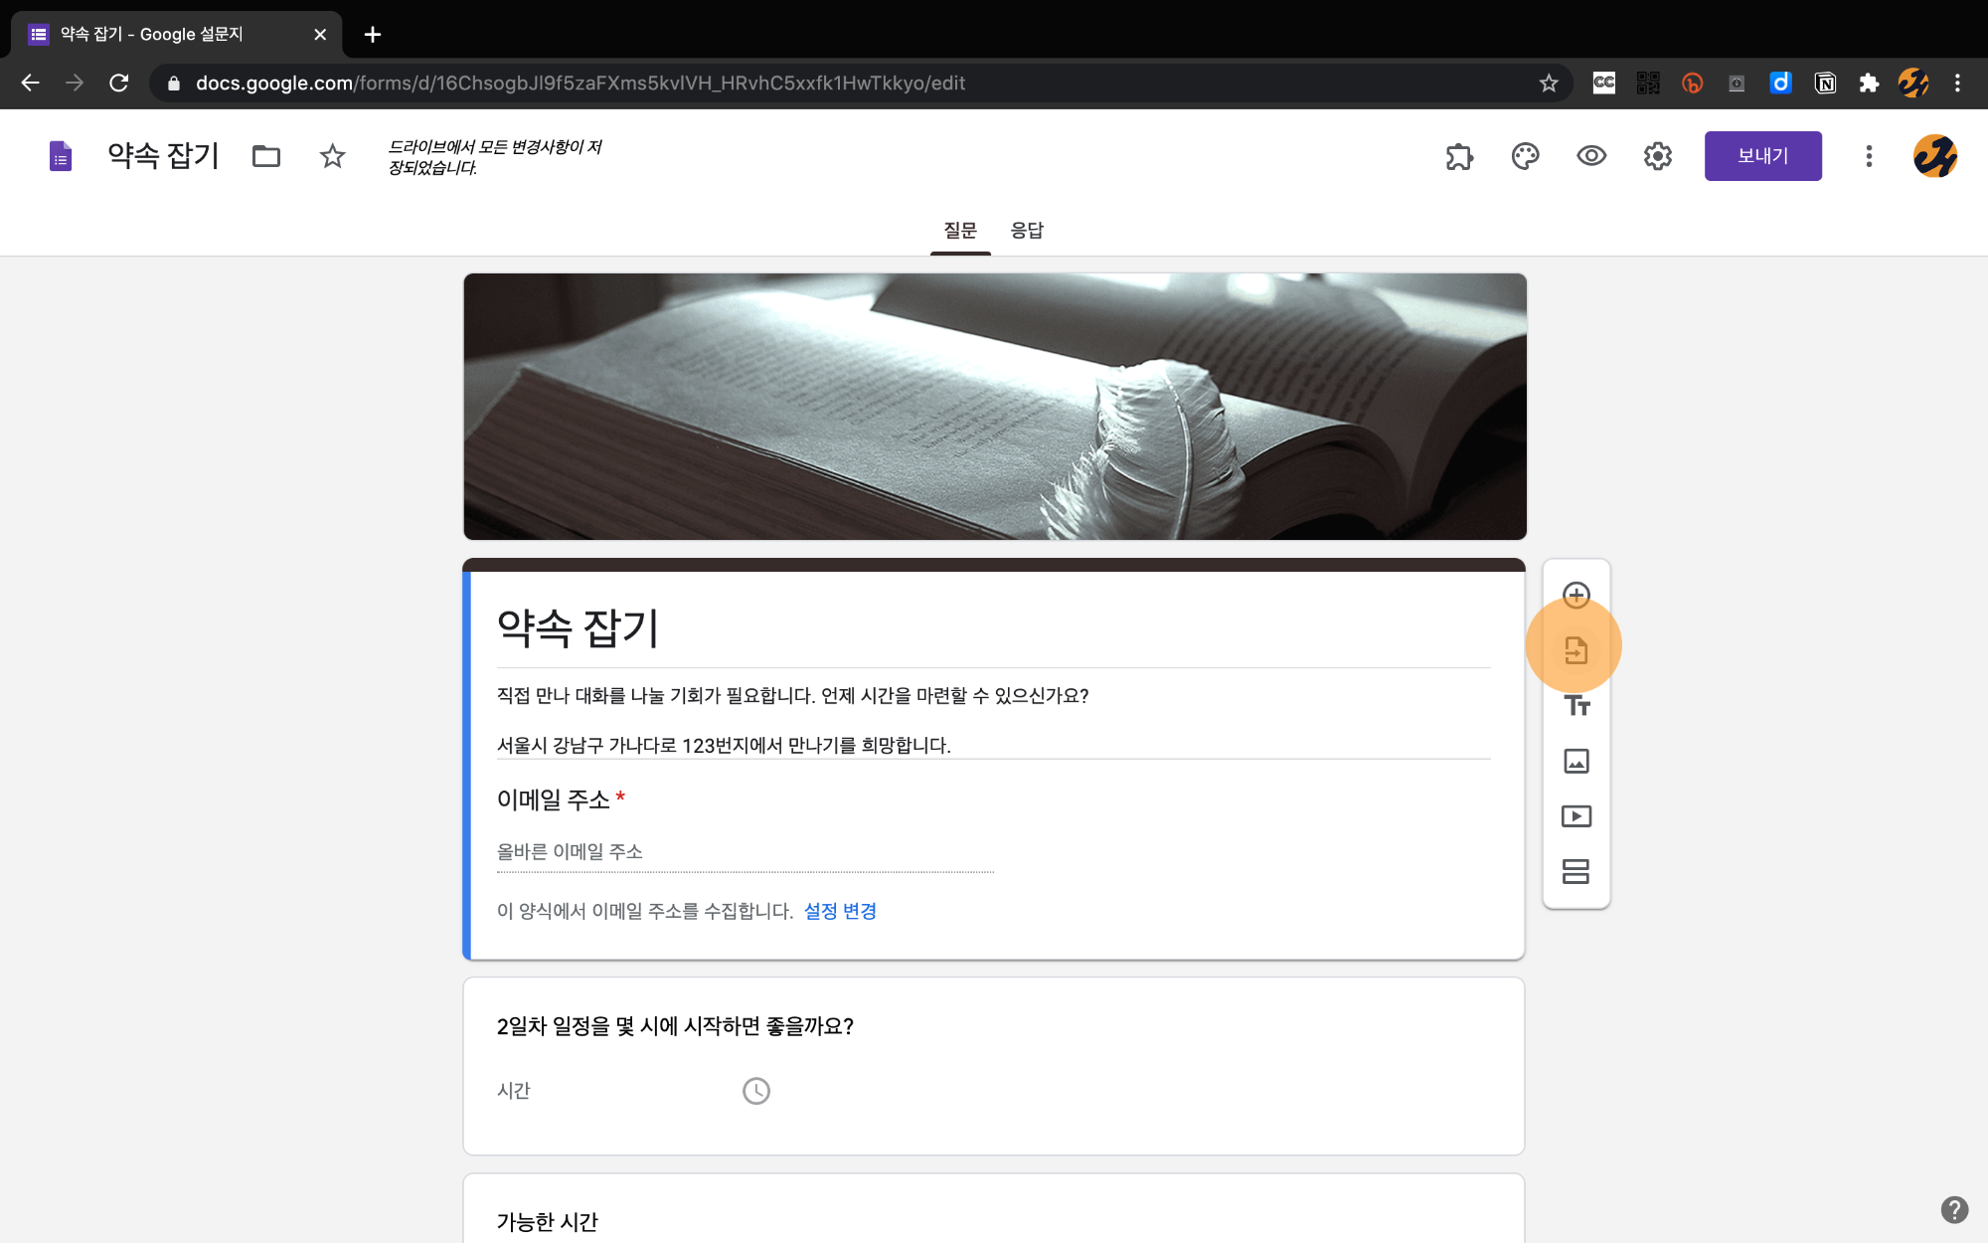Click the add image icon
This screenshot has height=1243, width=1988.
tap(1575, 761)
